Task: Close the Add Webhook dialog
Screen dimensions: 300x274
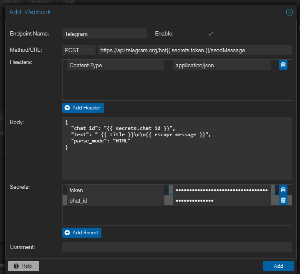Action: 289,12
